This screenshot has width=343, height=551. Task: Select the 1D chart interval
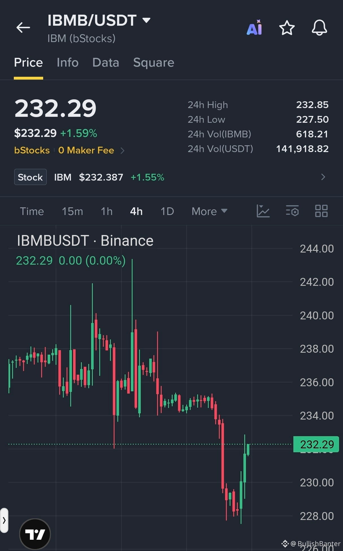tap(167, 211)
